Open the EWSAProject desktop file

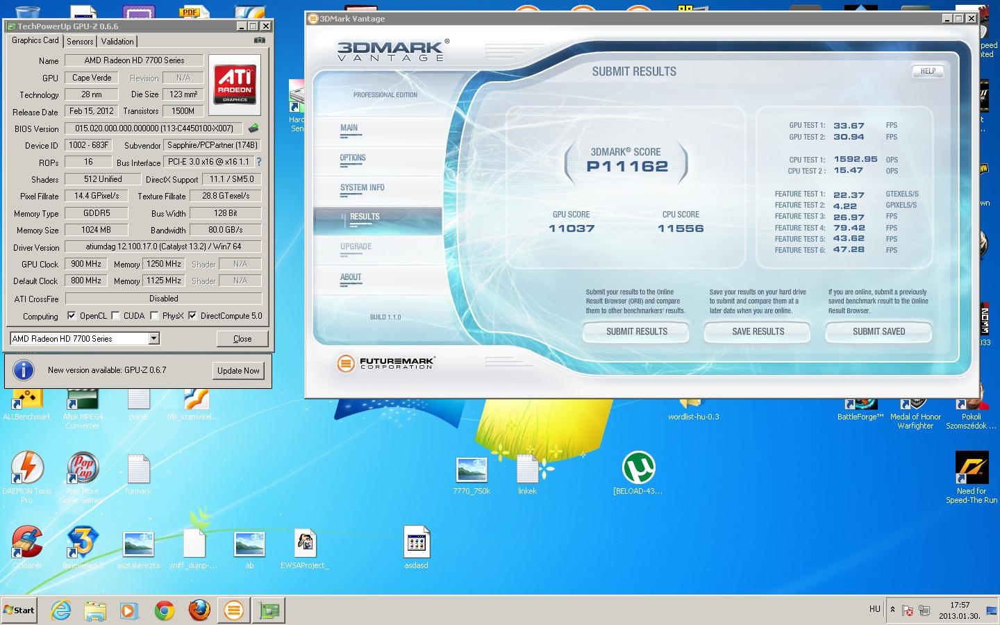(x=305, y=549)
